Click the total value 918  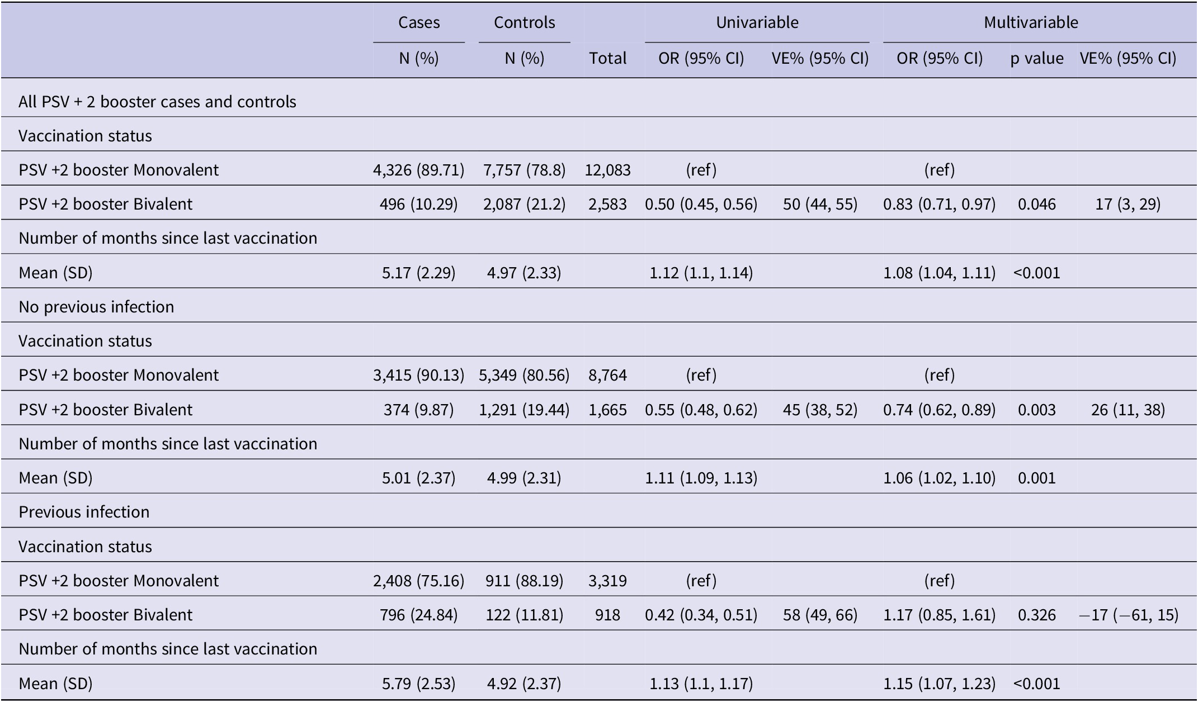click(x=607, y=615)
